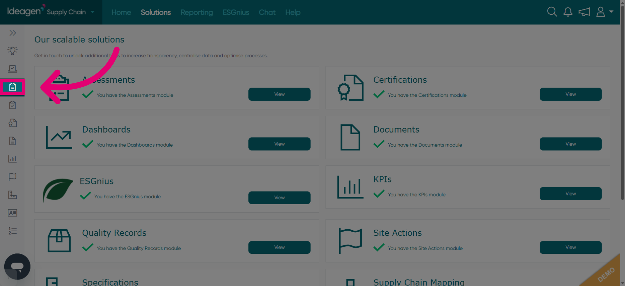The width and height of the screenshot is (625, 286).
Task: Click the ESGnius green leaf icon
Action: [x=58, y=190]
